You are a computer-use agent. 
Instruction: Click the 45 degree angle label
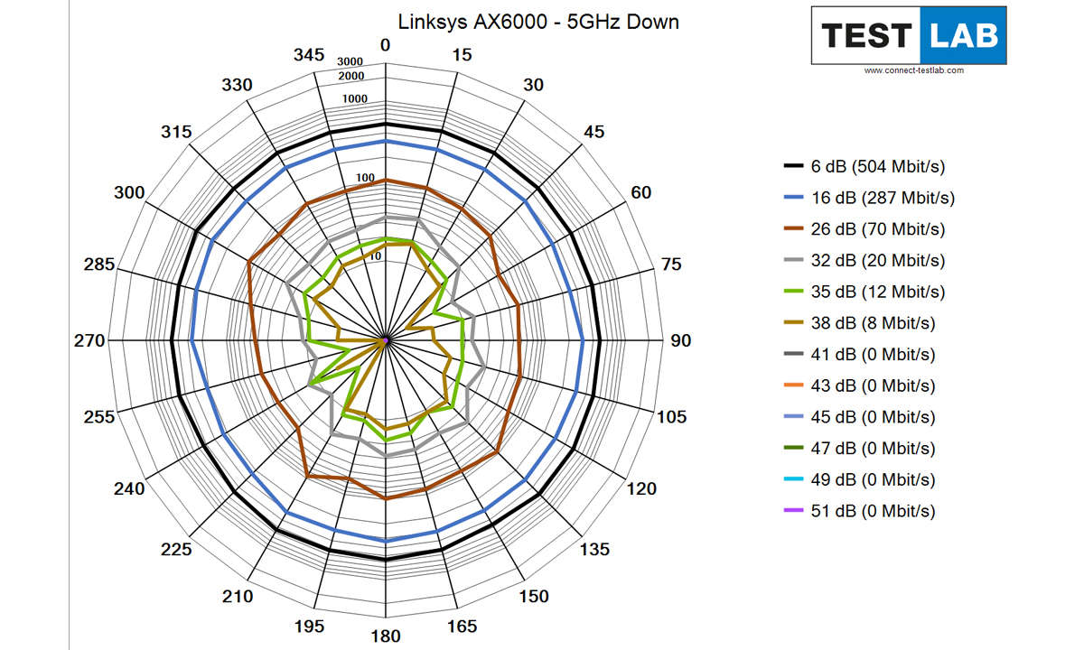593,132
